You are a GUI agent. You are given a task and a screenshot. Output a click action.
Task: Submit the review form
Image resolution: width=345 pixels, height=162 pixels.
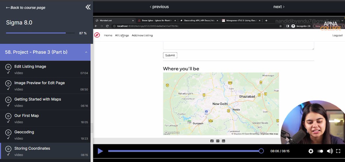point(170,55)
